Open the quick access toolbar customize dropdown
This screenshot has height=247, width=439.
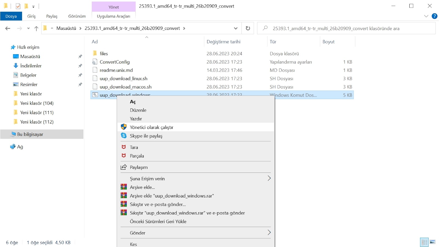[33, 6]
